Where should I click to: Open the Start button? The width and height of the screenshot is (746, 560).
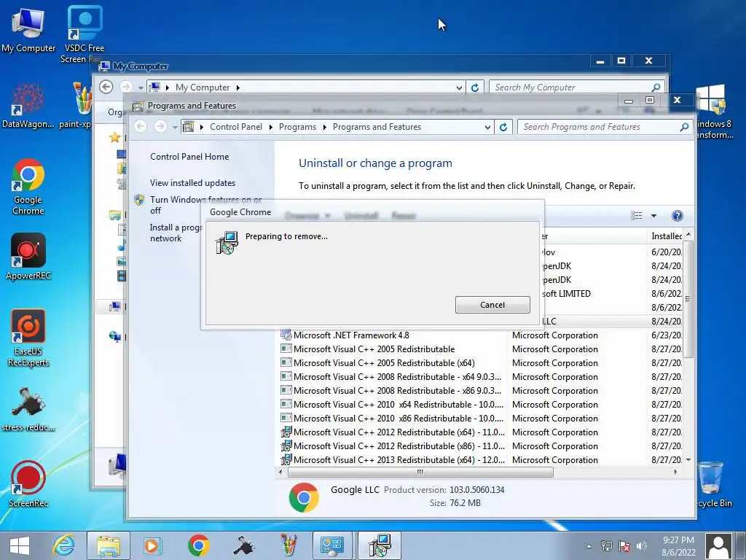pos(20,545)
